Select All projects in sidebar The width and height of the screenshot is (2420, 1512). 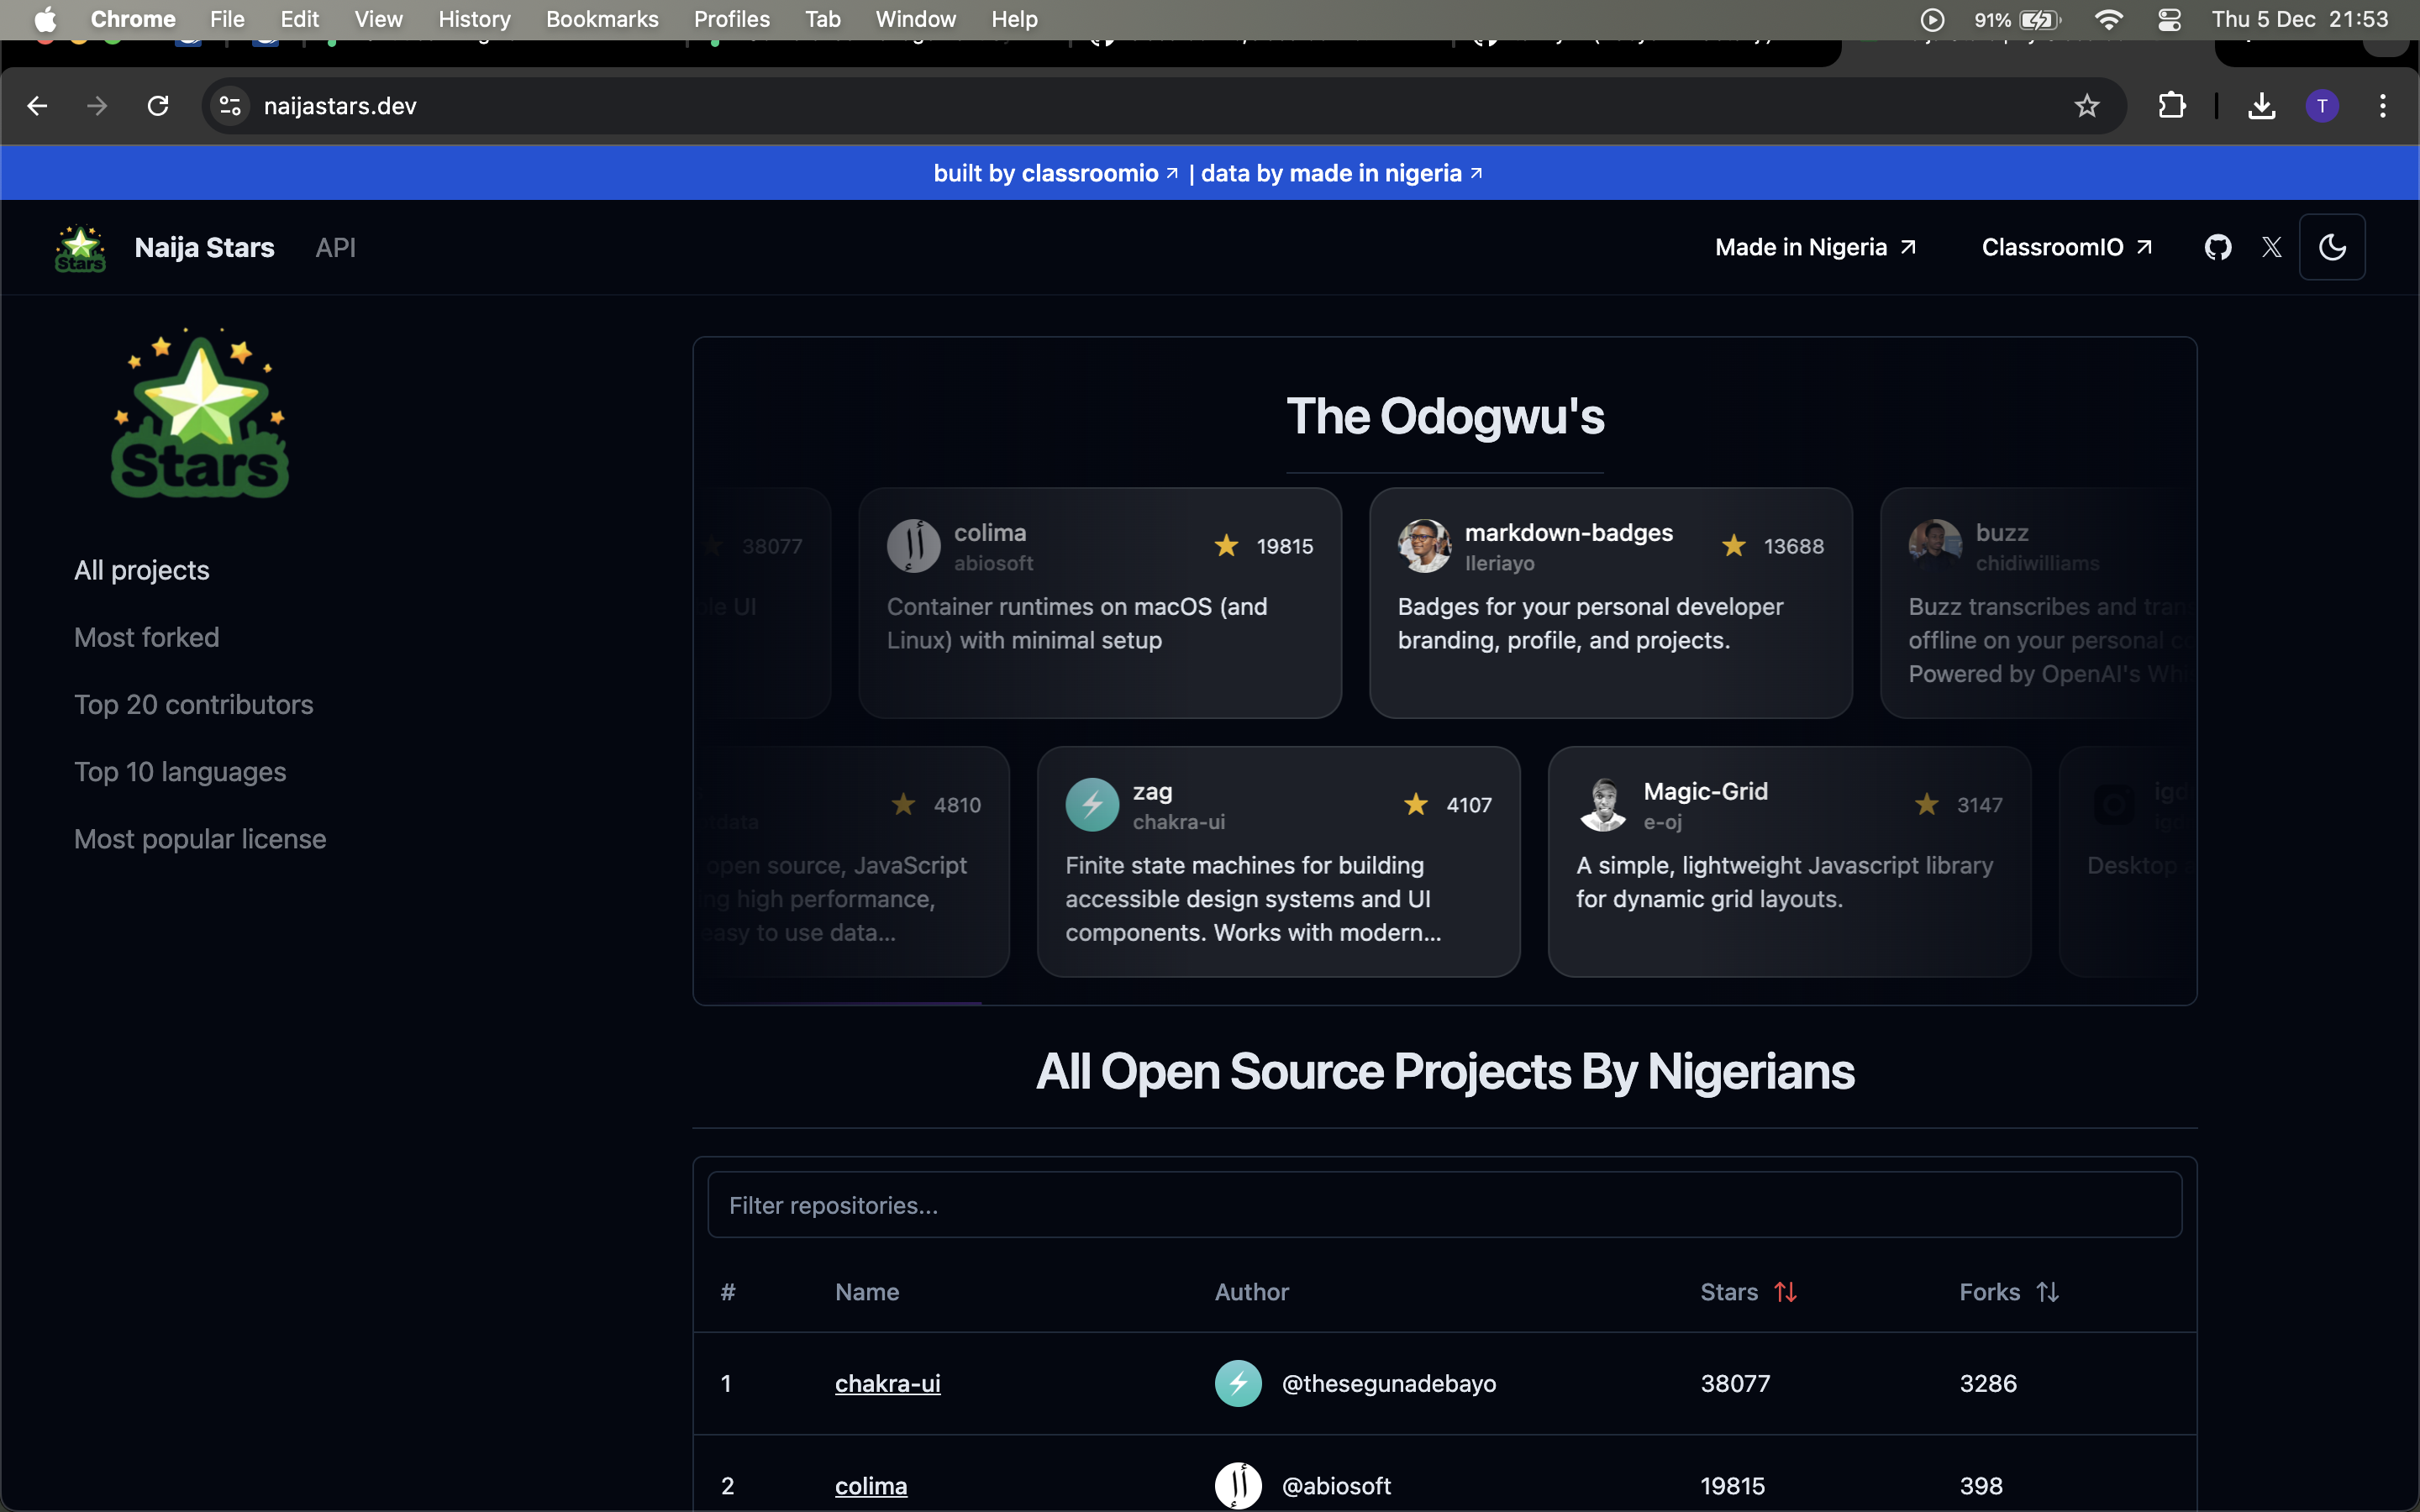[141, 570]
